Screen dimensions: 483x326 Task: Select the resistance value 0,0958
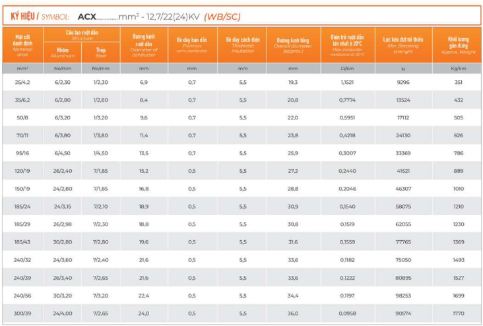click(x=347, y=313)
